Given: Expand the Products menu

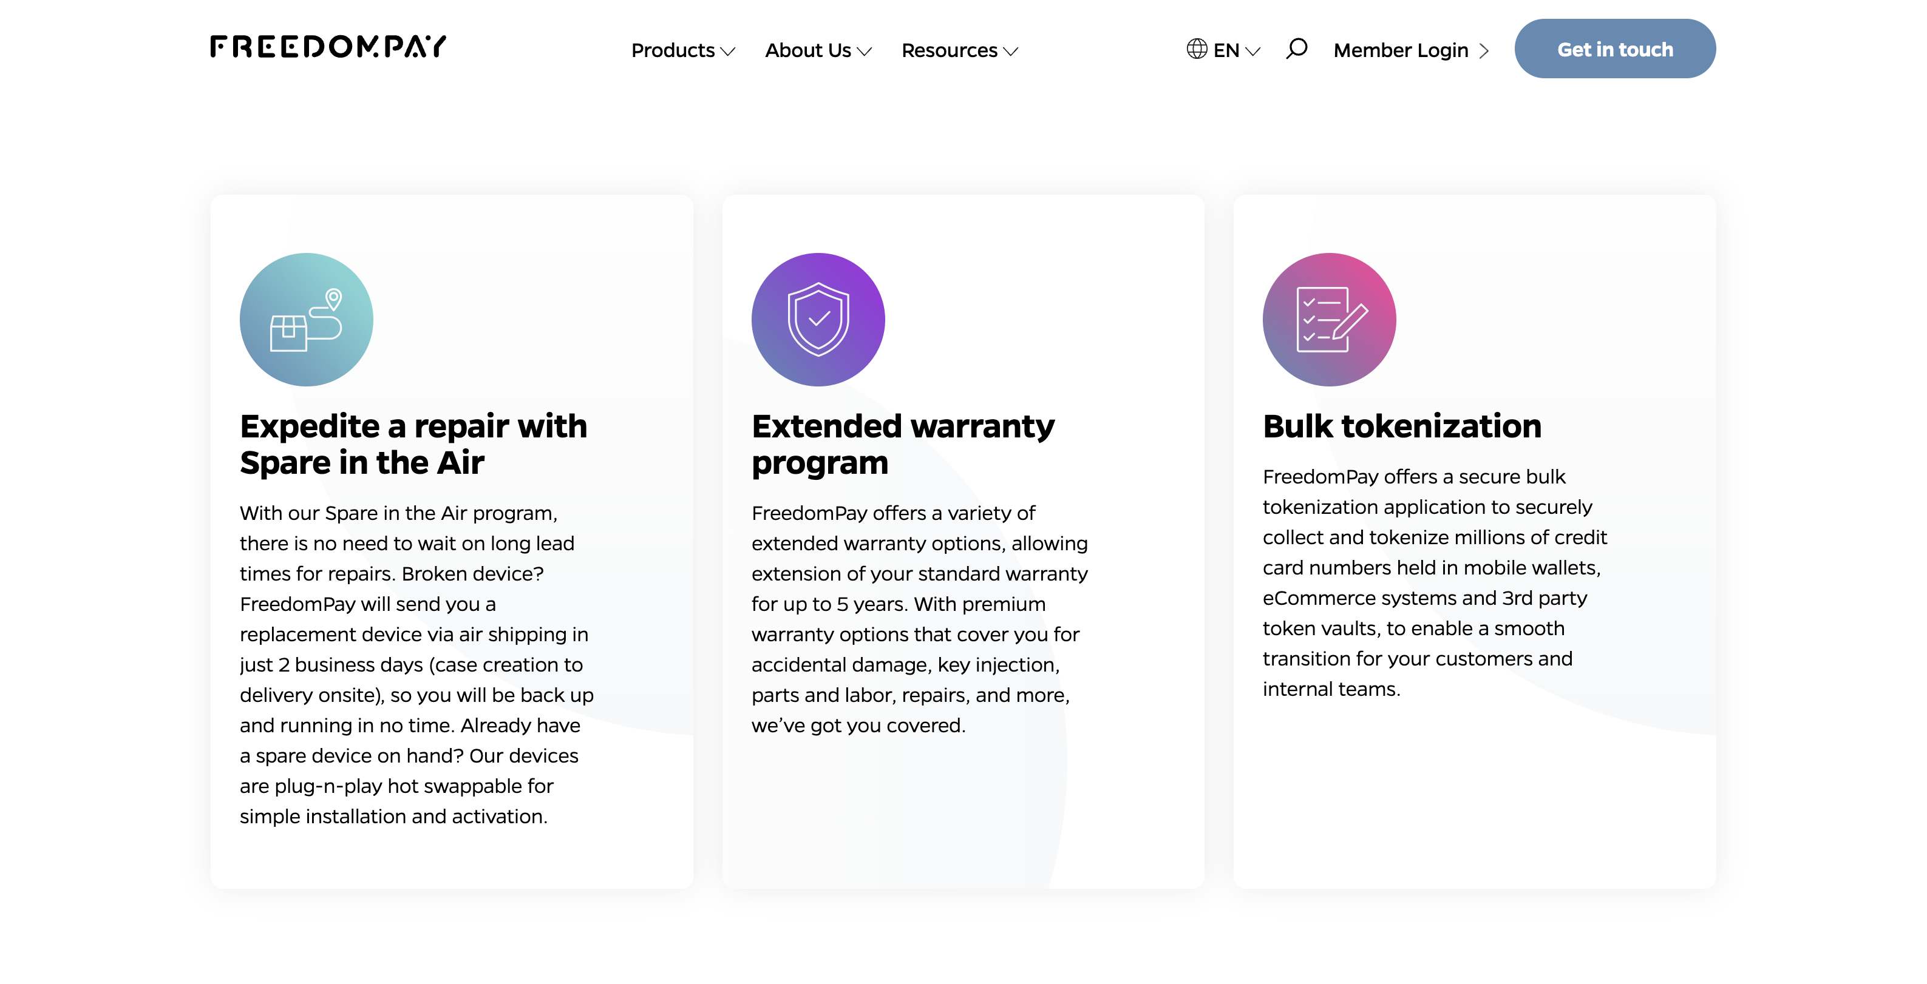Looking at the screenshot, I should coord(683,50).
